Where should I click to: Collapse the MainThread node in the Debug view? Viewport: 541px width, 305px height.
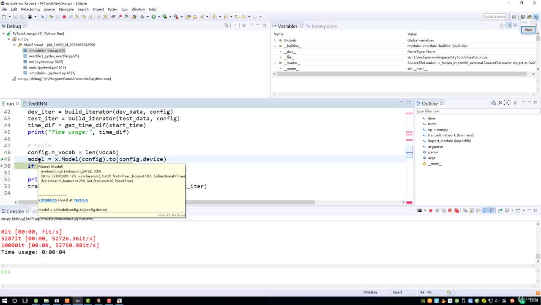click(x=14, y=45)
